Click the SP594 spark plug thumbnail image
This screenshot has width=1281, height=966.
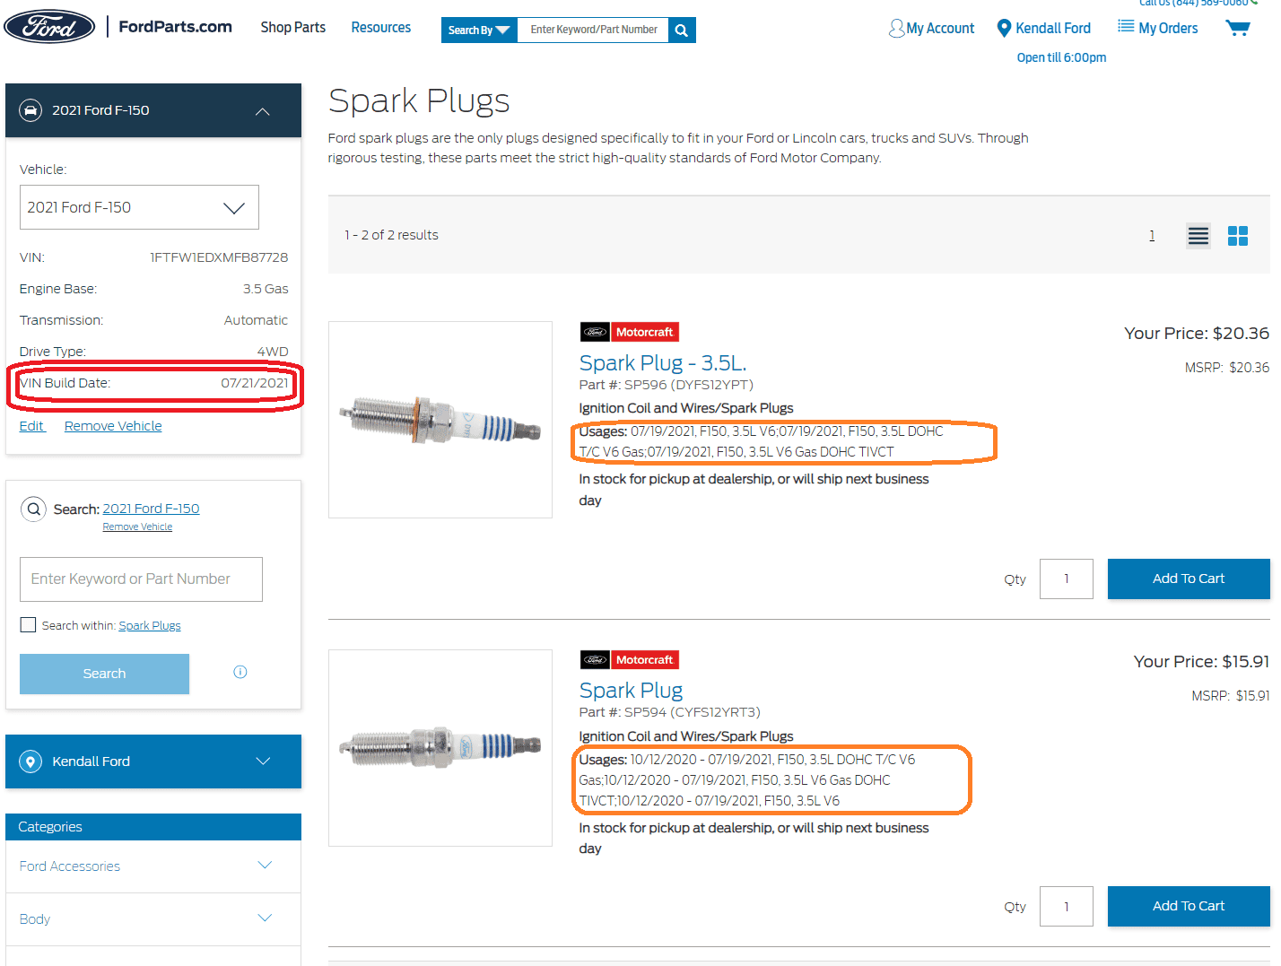point(440,747)
